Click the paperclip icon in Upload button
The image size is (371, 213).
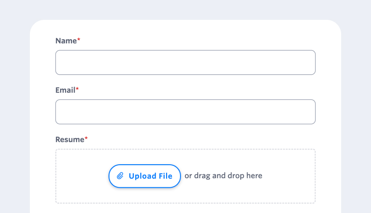[120, 176]
